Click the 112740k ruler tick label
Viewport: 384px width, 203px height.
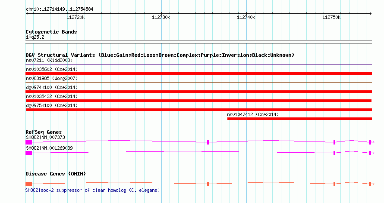[x=246, y=17]
